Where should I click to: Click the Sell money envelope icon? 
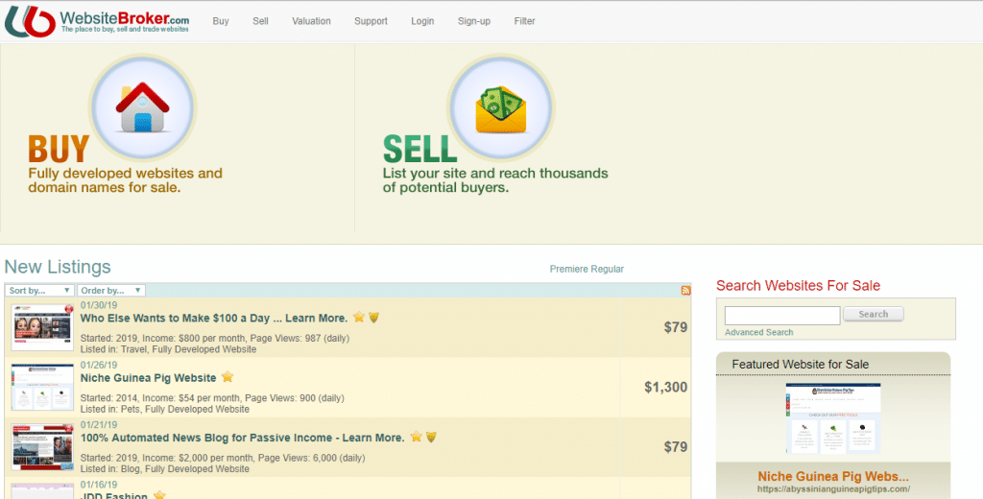pyautogui.click(x=501, y=109)
